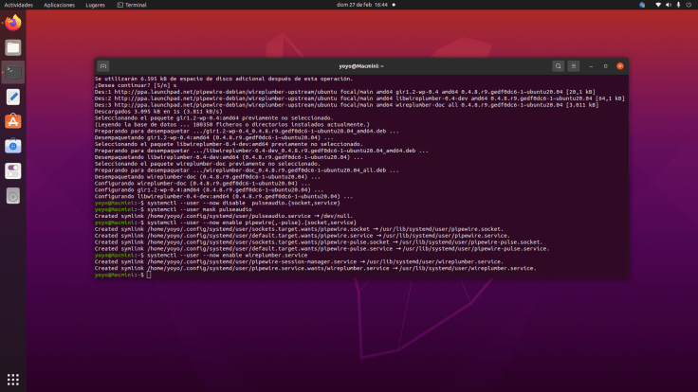Open the text editor from the dock
The image size is (698, 392).
[13, 97]
